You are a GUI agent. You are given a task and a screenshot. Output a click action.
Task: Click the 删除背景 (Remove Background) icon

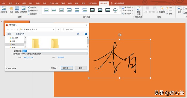click(3, 10)
